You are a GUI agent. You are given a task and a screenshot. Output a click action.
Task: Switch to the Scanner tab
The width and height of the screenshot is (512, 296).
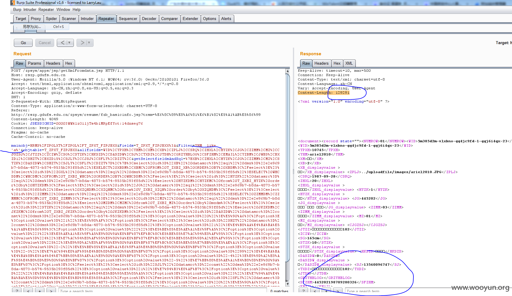coord(69,19)
